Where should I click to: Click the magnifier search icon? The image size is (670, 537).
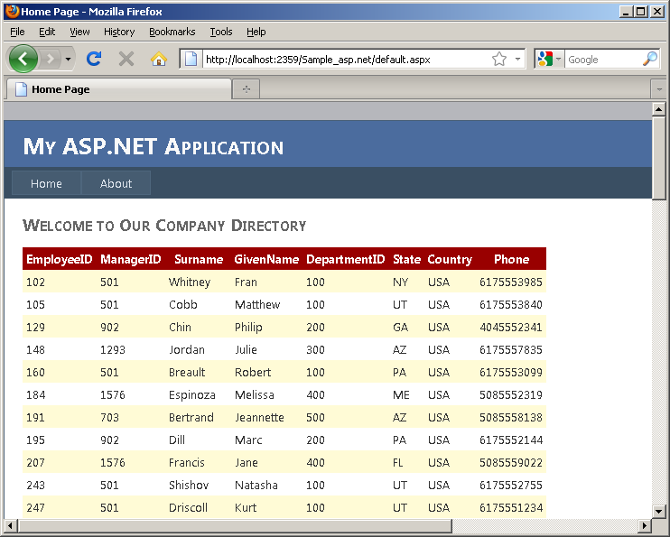[650, 59]
